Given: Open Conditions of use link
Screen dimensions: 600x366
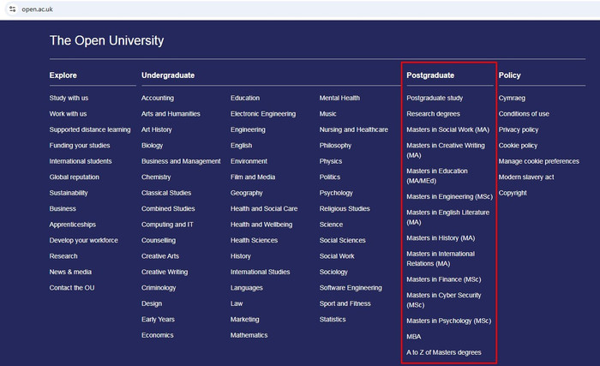Looking at the screenshot, I should point(524,114).
